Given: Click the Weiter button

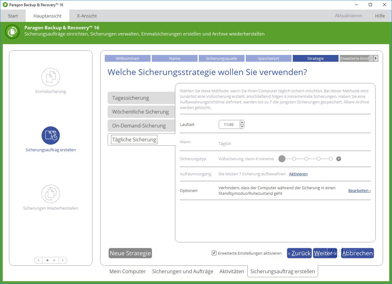Looking at the screenshot, I should point(325,253).
